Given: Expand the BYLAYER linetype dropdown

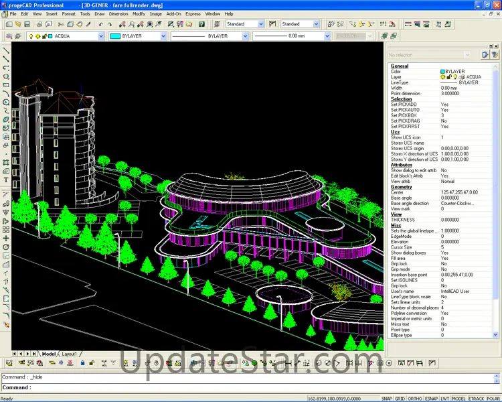Looking at the screenshot, I should [x=210, y=36].
